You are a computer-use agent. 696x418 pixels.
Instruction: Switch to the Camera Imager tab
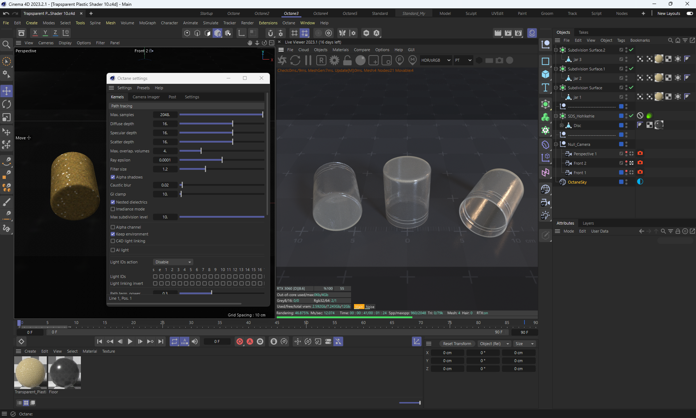[146, 97]
